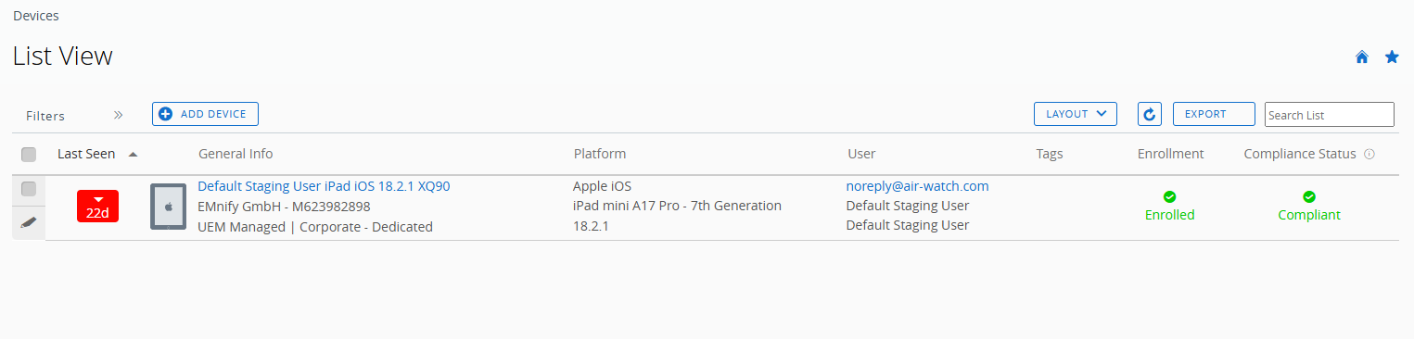The width and height of the screenshot is (1414, 339).
Task: Click the red 22d last seen badge
Action: pos(97,207)
